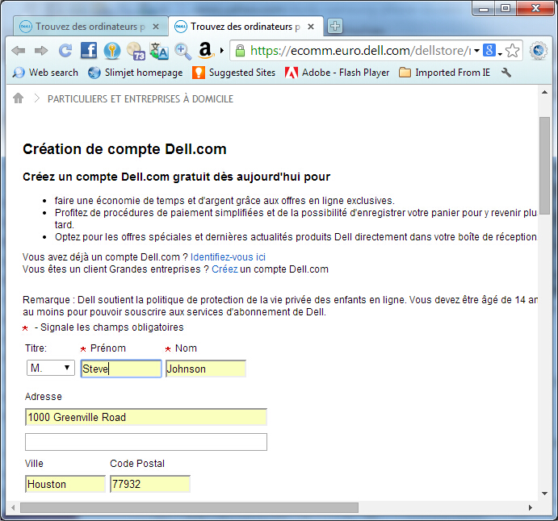558x521 pixels.
Task: Click Adresse field with 1000 Greenville Road
Action: [146, 417]
